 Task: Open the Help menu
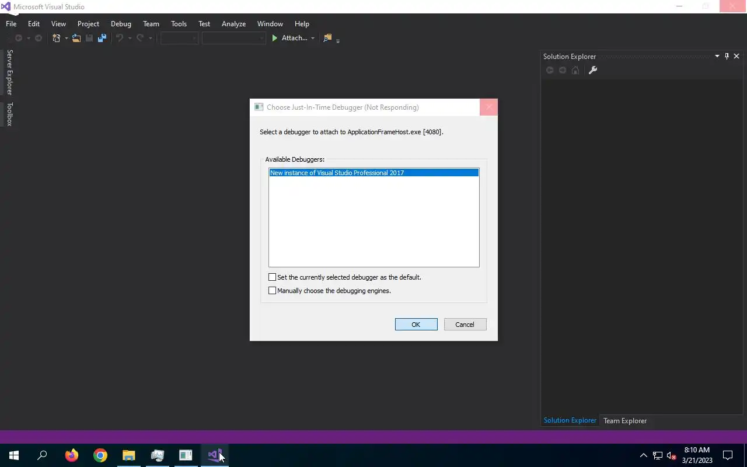click(x=302, y=24)
